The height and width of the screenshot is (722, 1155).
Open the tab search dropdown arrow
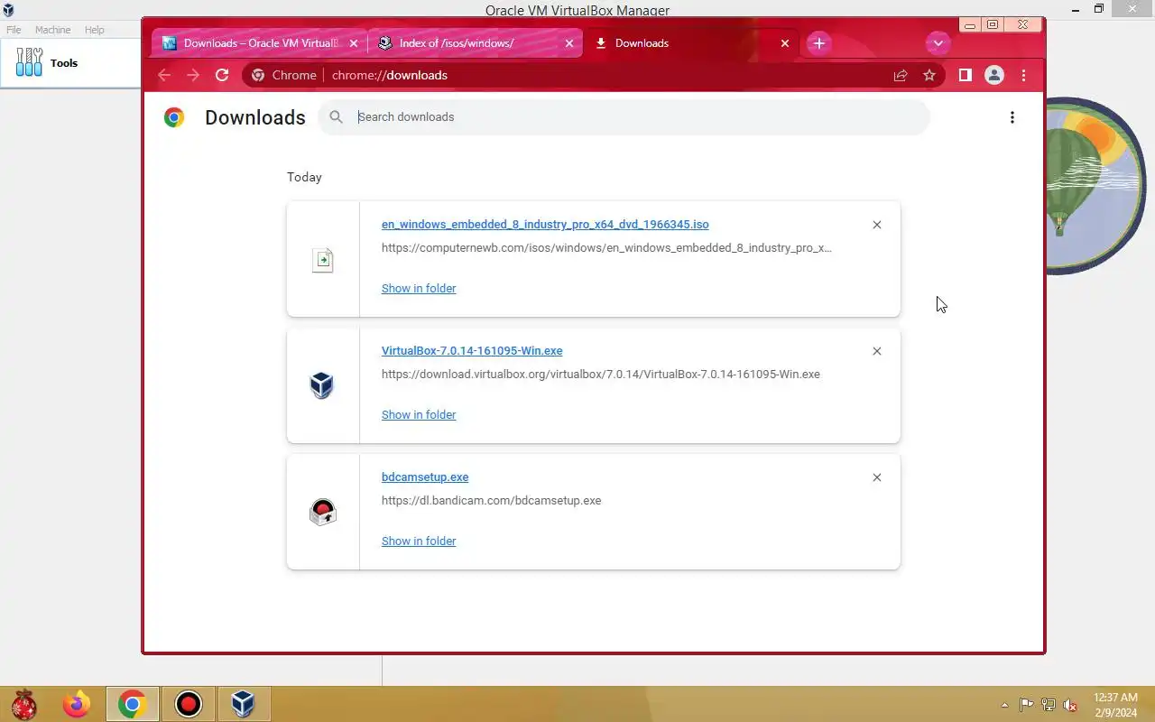coord(938,43)
